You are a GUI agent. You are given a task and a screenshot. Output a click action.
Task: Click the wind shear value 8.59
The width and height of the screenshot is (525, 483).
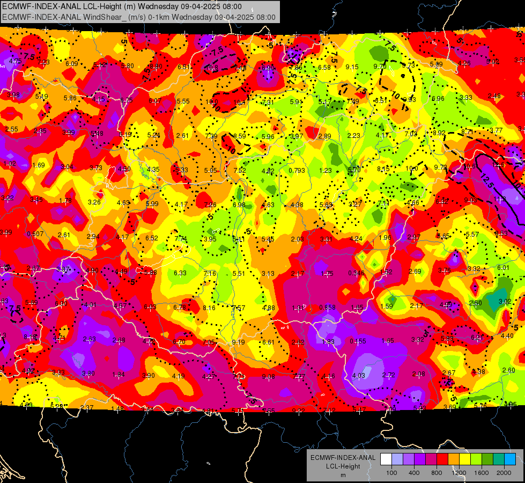tap(239, 136)
